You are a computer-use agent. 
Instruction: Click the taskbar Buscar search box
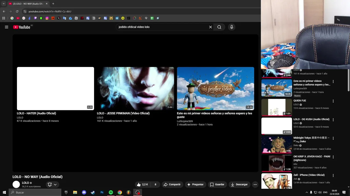pyautogui.click(x=35, y=192)
